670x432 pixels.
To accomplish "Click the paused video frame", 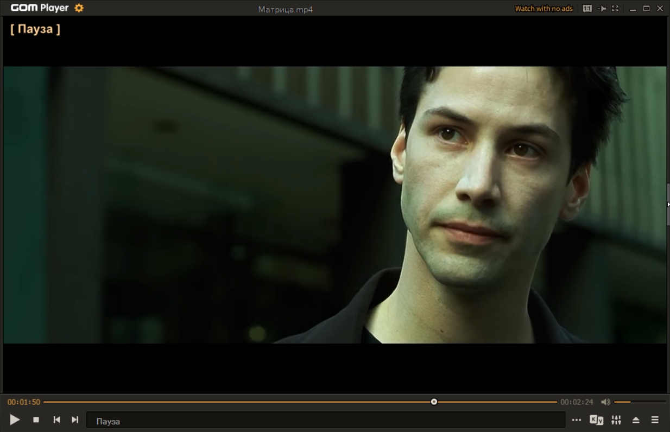I will [334, 205].
